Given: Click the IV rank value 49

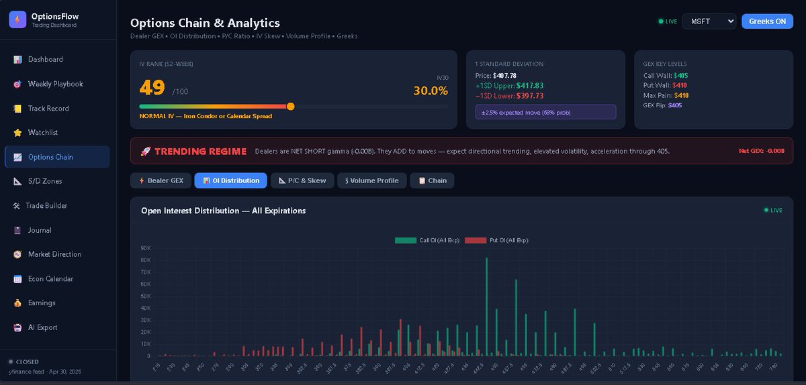Looking at the screenshot, I should coord(152,88).
